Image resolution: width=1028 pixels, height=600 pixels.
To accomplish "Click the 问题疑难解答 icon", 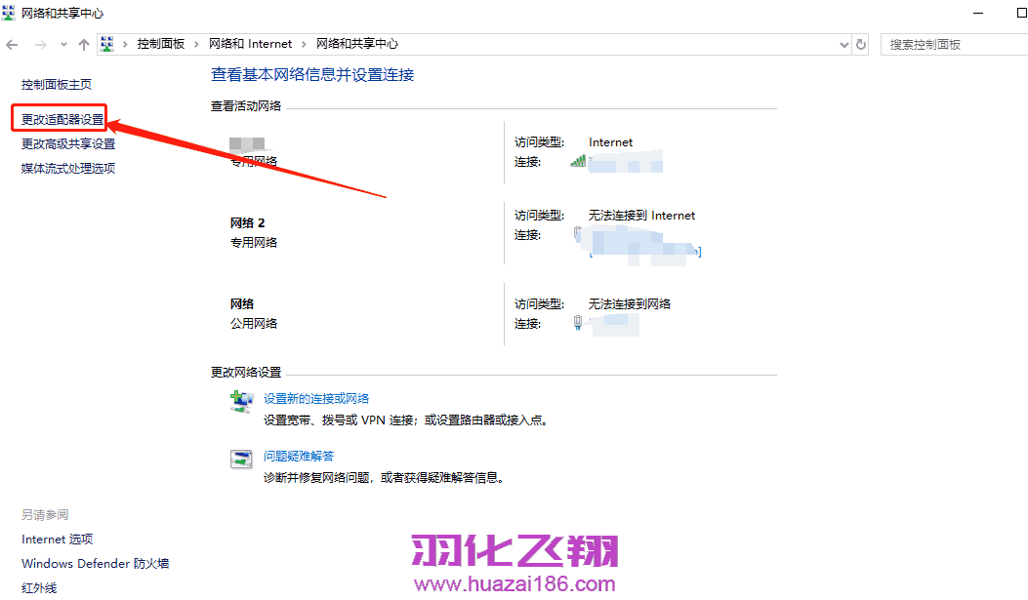I will [x=241, y=459].
